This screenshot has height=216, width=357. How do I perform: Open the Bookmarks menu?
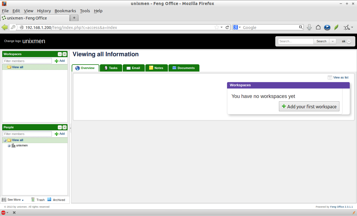pos(65,11)
